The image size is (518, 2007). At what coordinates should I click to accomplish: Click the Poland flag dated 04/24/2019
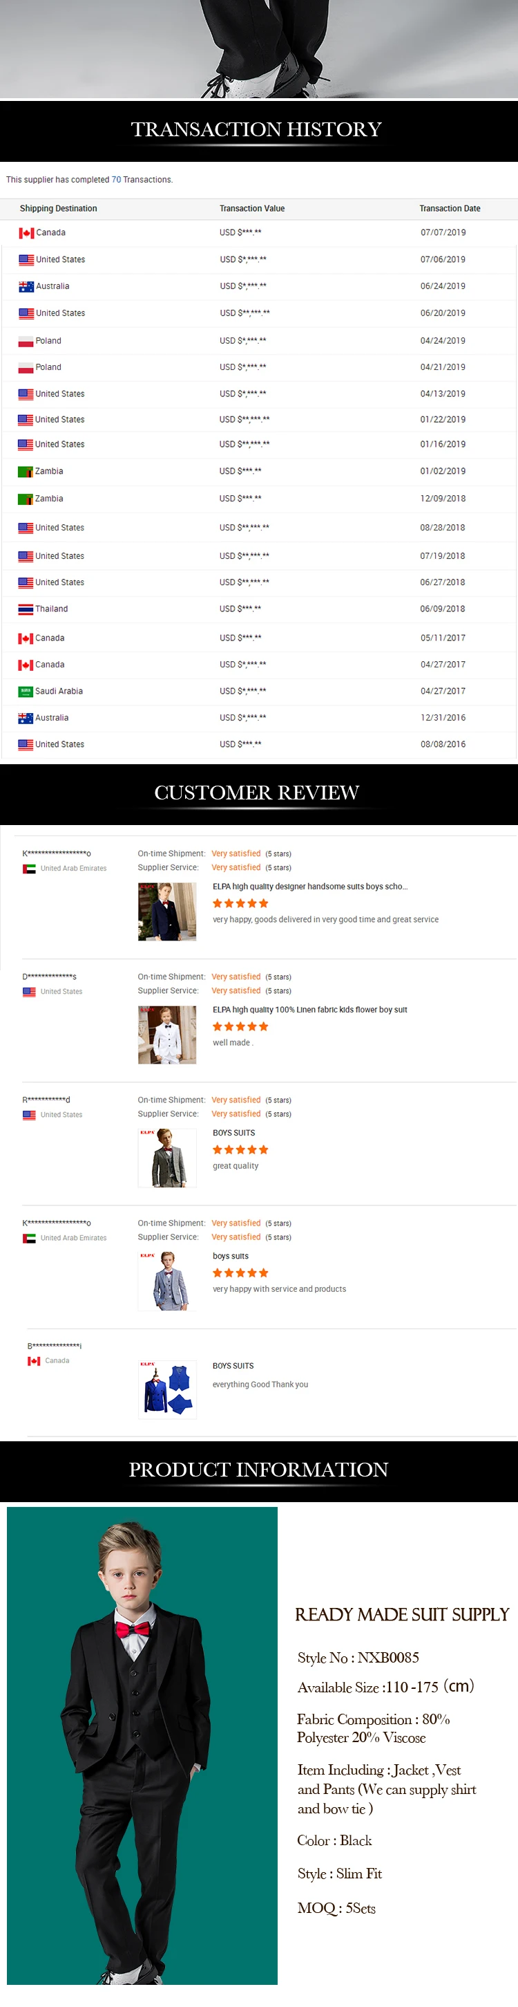26,341
